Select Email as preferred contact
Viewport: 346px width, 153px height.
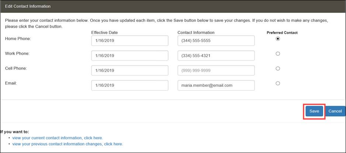(278, 84)
